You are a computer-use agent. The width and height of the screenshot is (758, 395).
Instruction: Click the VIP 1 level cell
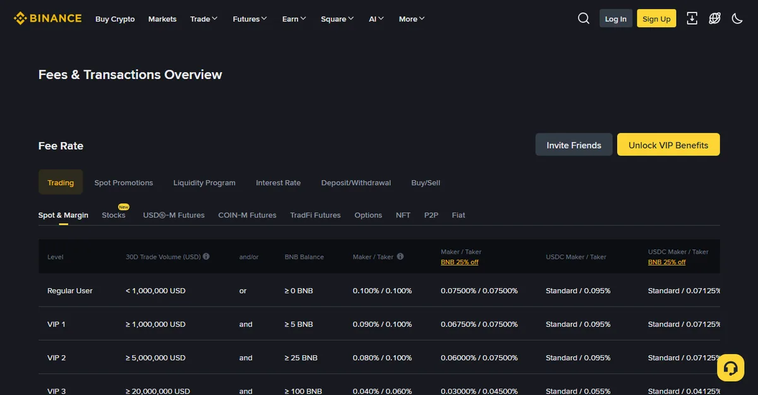[x=56, y=324]
